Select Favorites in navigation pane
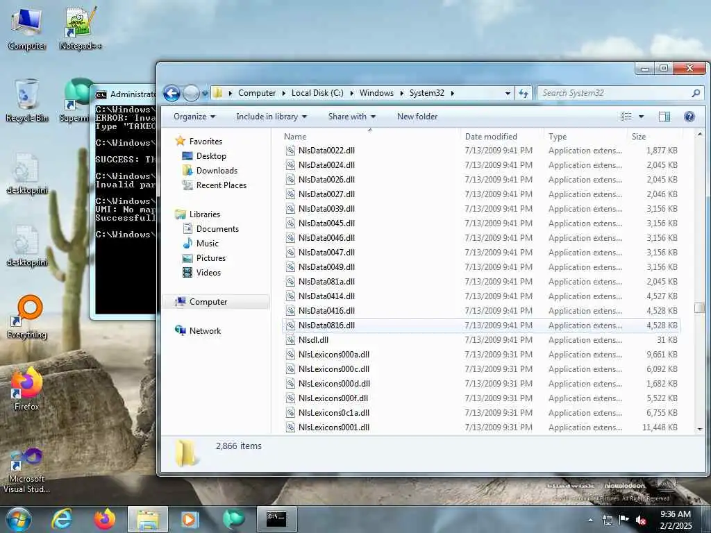 (x=206, y=142)
